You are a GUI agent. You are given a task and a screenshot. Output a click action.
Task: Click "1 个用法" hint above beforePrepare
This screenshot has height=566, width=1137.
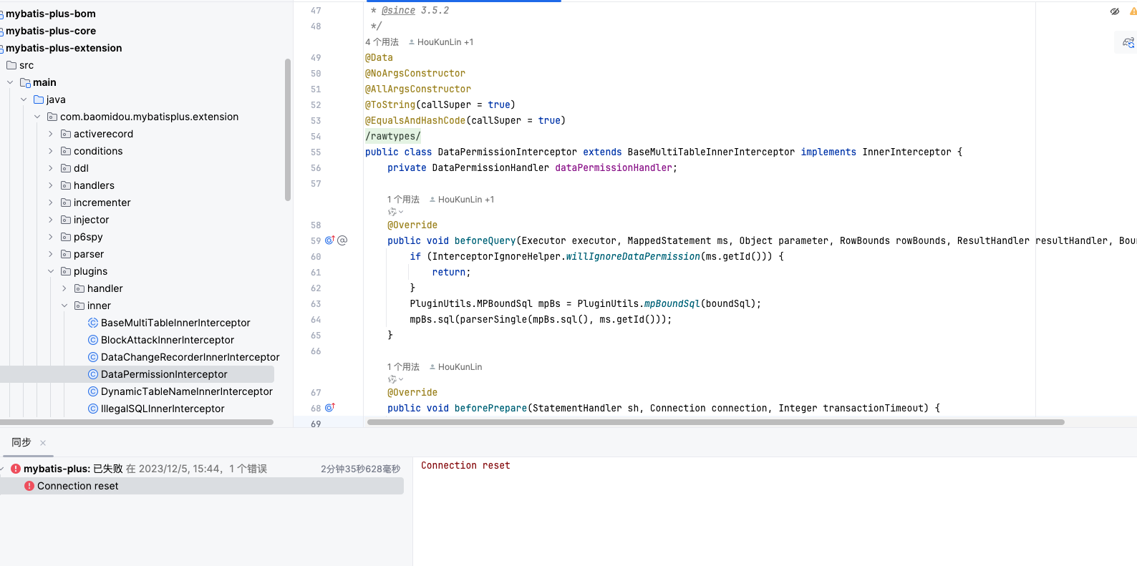point(404,367)
